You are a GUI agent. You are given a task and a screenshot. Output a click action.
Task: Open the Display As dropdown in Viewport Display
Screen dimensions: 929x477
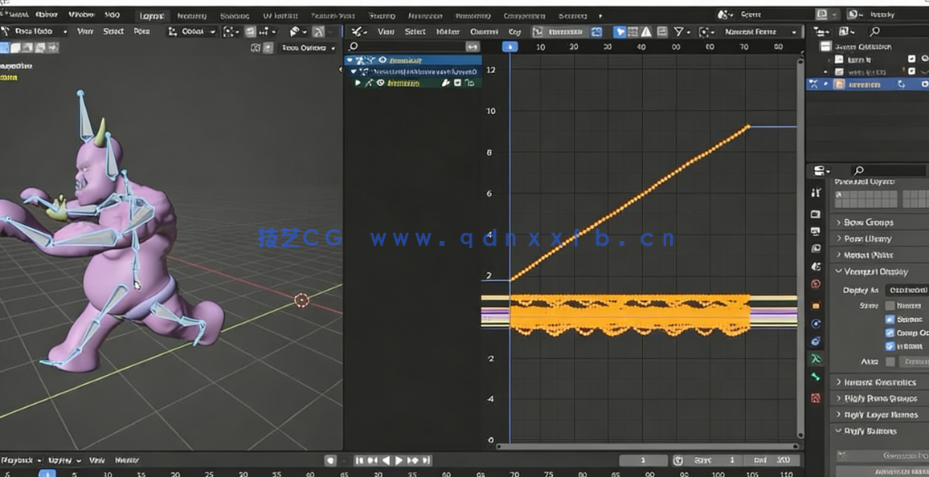point(906,290)
